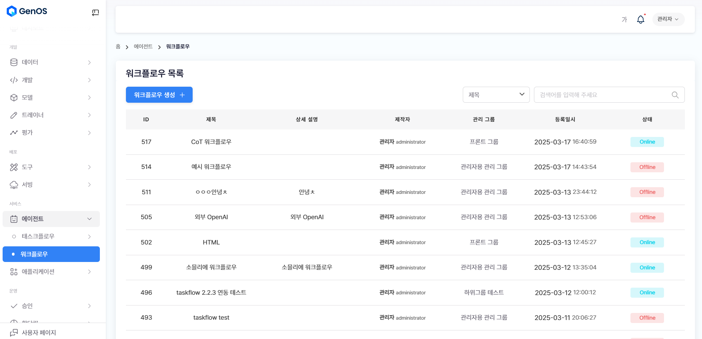This screenshot has width=702, height=339.
Task: Expand the 애플리케이션 menu chevron
Action: pyautogui.click(x=89, y=272)
